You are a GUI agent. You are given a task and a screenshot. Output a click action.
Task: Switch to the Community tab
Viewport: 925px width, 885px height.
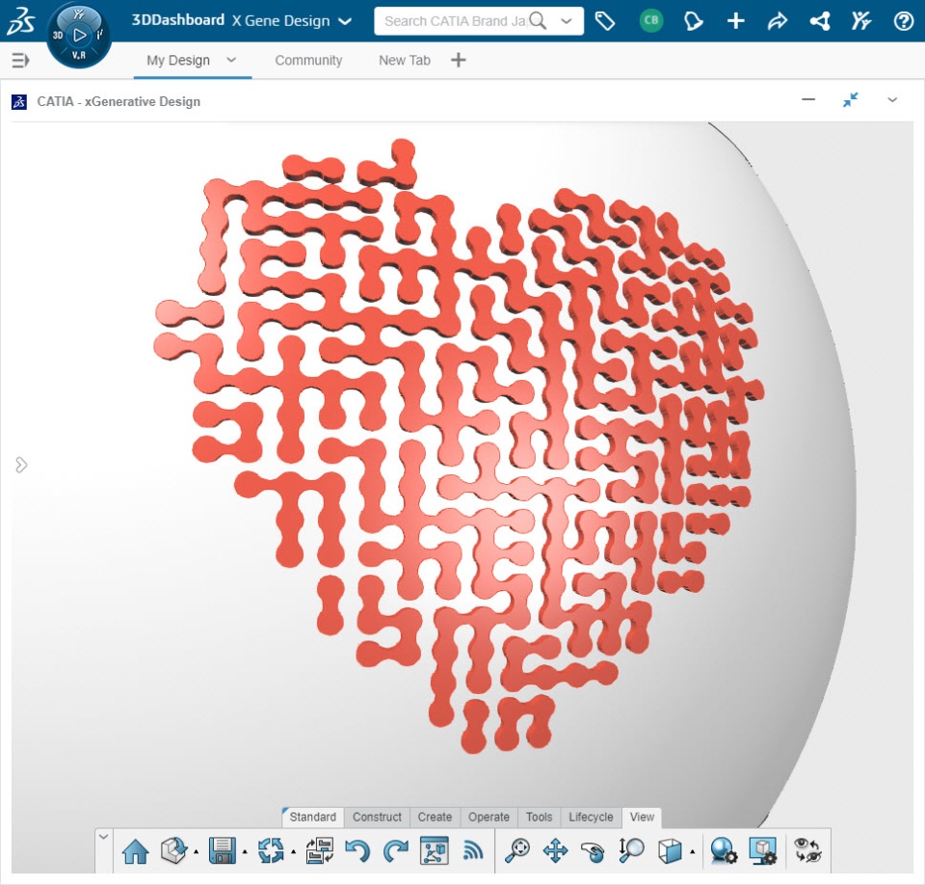[308, 60]
